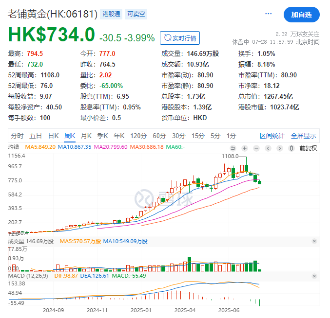Image resolution: width=330 pixels, height=318 pixels.
Task: Open the 前复权 adjustment dropdown
Action: point(308,148)
